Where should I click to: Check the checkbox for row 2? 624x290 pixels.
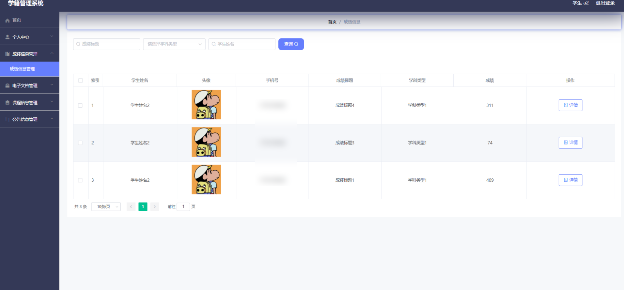coord(80,143)
